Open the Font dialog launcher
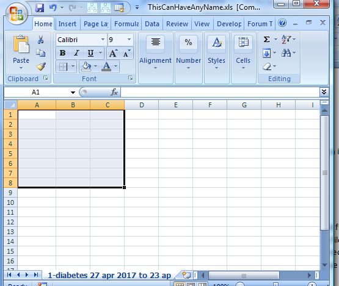 click(130, 78)
